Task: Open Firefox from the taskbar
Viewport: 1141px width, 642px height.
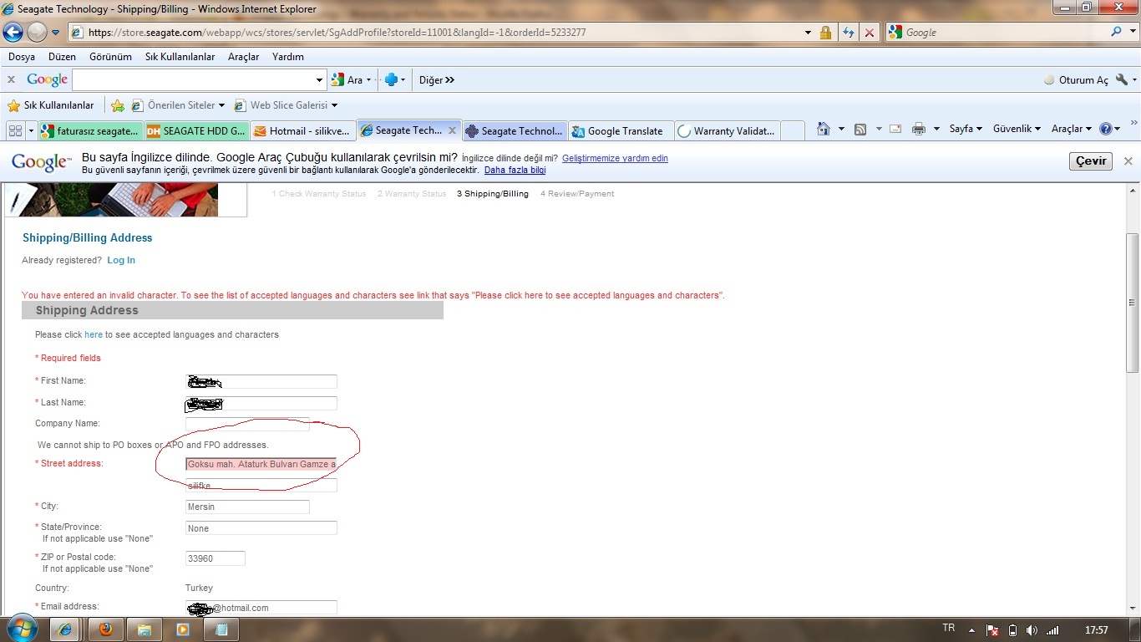Action: (105, 629)
